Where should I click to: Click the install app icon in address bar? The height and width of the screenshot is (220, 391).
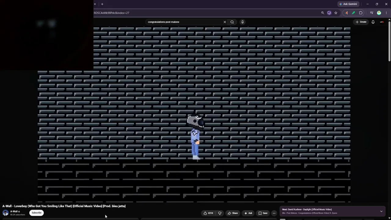pyautogui.click(x=329, y=13)
